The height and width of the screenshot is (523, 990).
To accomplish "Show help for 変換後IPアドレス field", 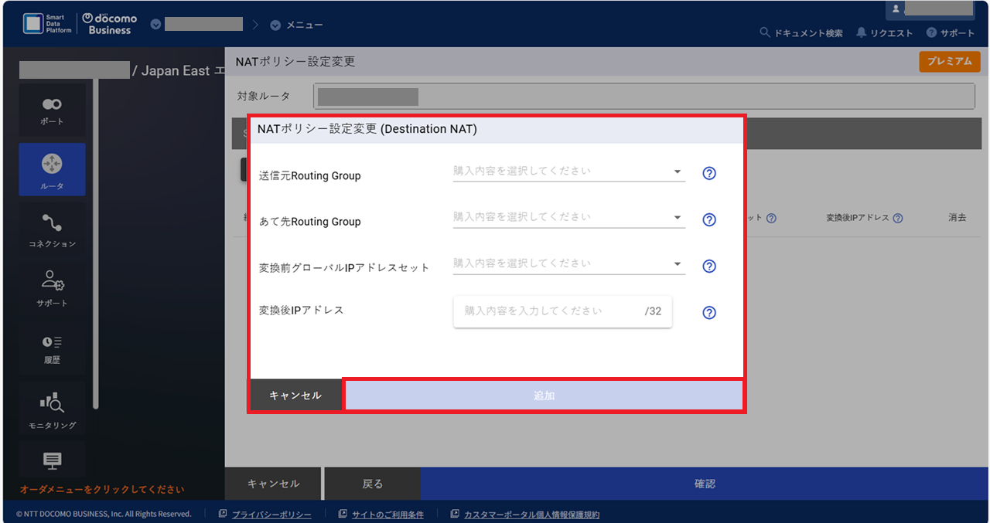I will click(709, 313).
